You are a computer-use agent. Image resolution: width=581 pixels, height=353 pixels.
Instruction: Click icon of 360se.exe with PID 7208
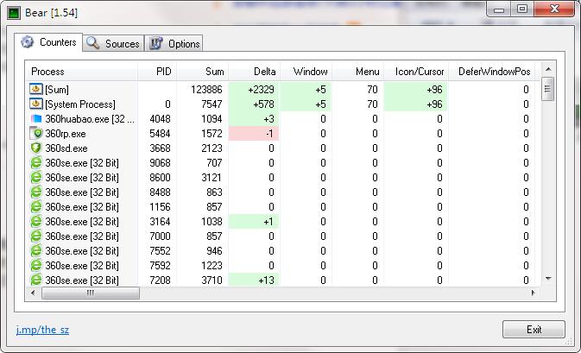click(x=36, y=280)
